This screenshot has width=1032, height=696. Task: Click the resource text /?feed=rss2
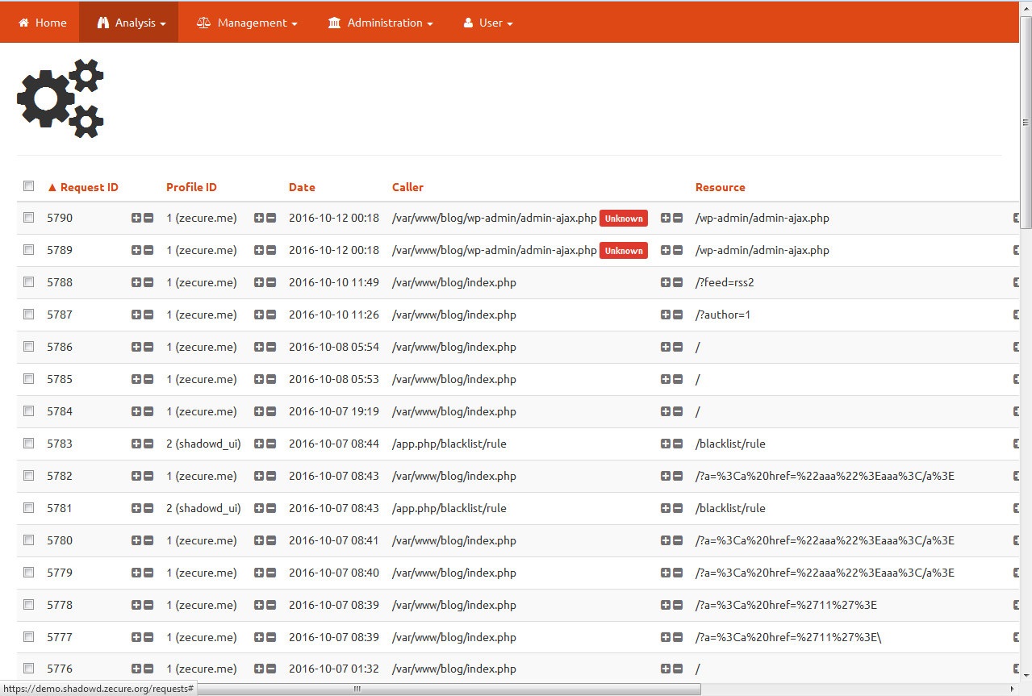coord(725,282)
